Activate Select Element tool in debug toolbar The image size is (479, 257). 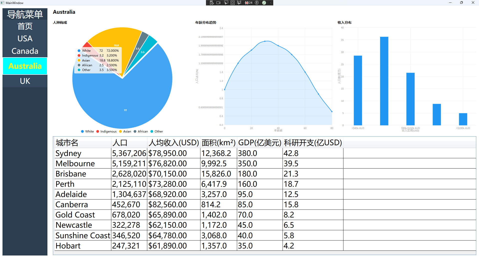click(226, 3)
